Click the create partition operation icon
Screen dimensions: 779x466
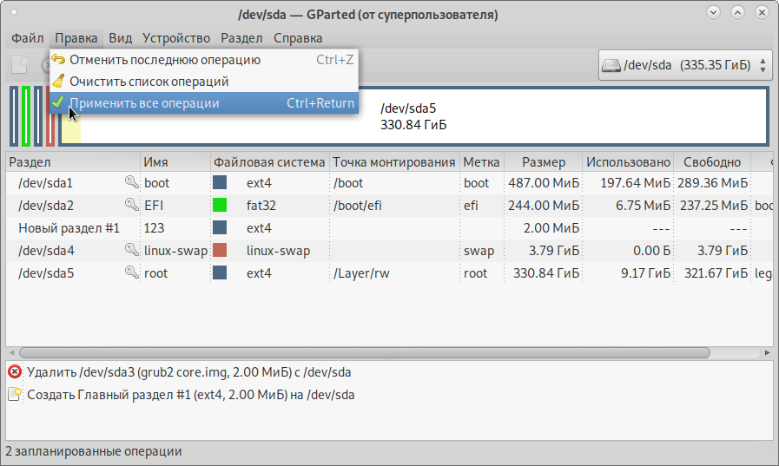pyautogui.click(x=15, y=394)
